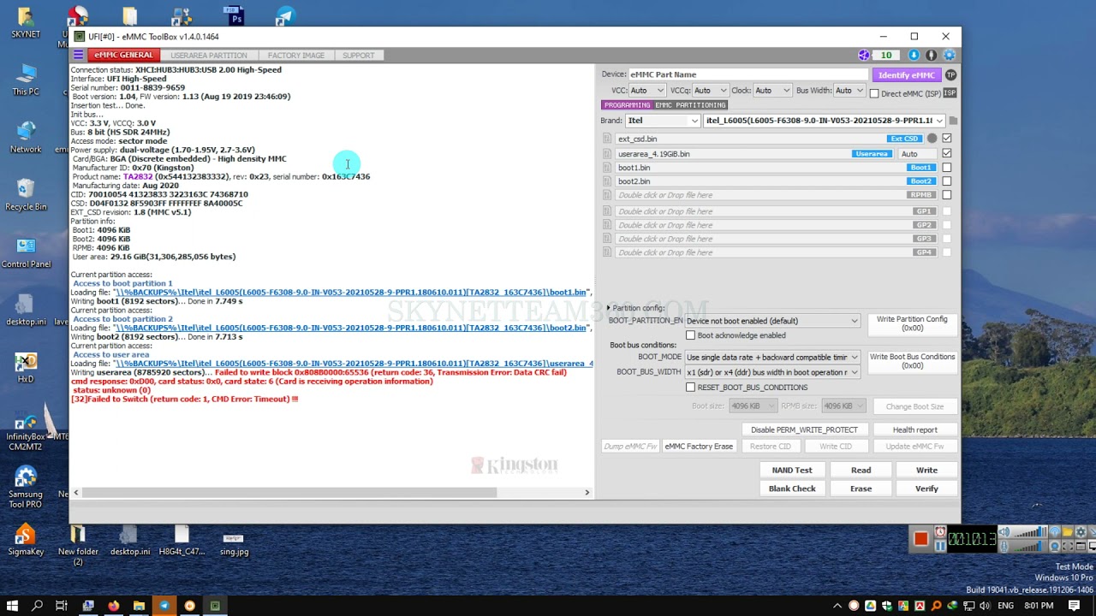Image resolution: width=1096 pixels, height=616 pixels.
Task: Switch to the SUPPORT tab
Action: (x=358, y=56)
